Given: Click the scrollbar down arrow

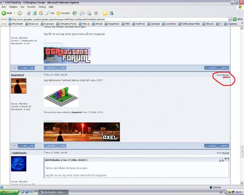Looking at the screenshot, I should click(x=242, y=183).
